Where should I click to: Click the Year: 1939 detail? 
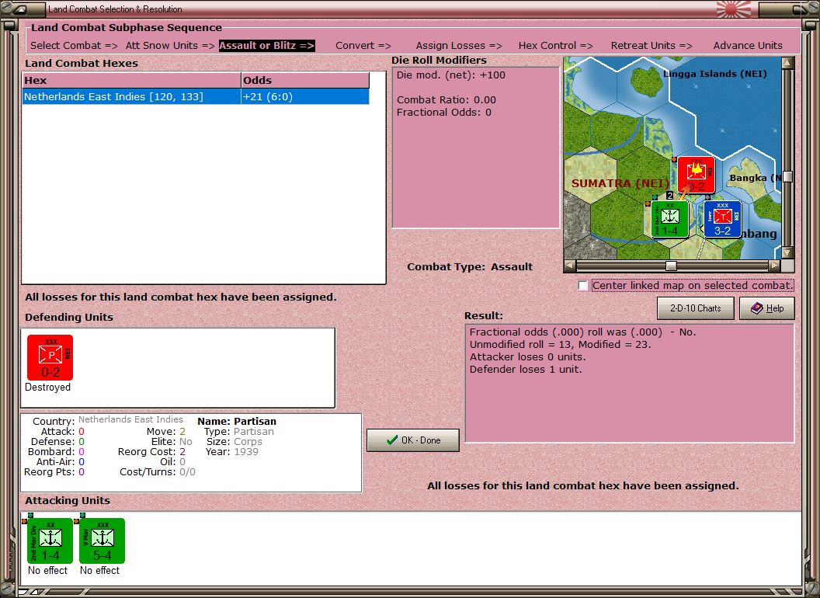point(231,451)
